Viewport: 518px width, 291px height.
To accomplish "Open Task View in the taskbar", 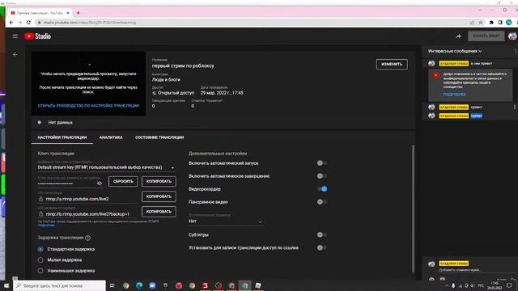I will tap(113, 285).
